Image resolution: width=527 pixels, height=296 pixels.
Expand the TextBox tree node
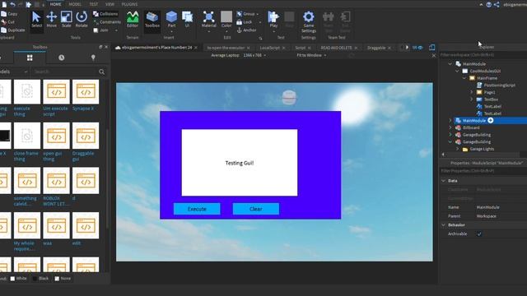tap(471, 99)
